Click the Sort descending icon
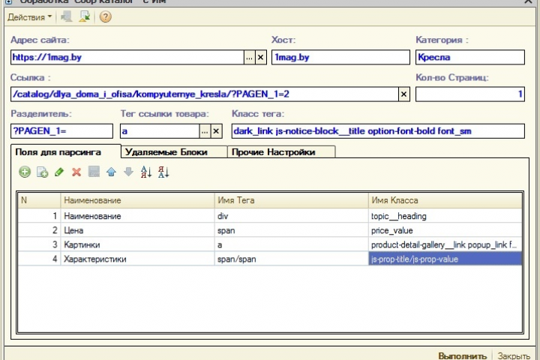Screen dimensions: 540x360 (x=163, y=172)
